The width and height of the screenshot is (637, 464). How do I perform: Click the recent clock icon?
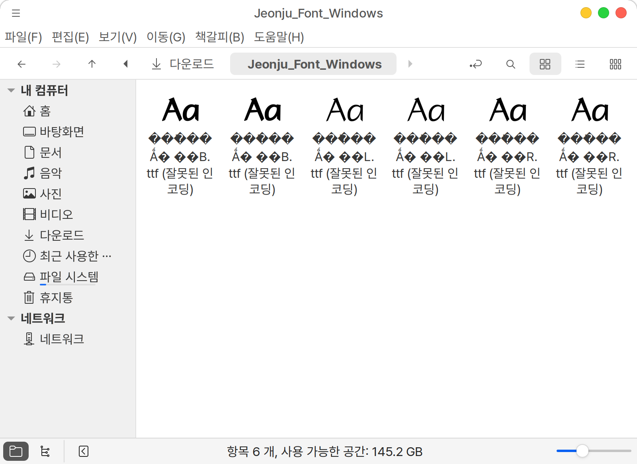pyautogui.click(x=29, y=256)
